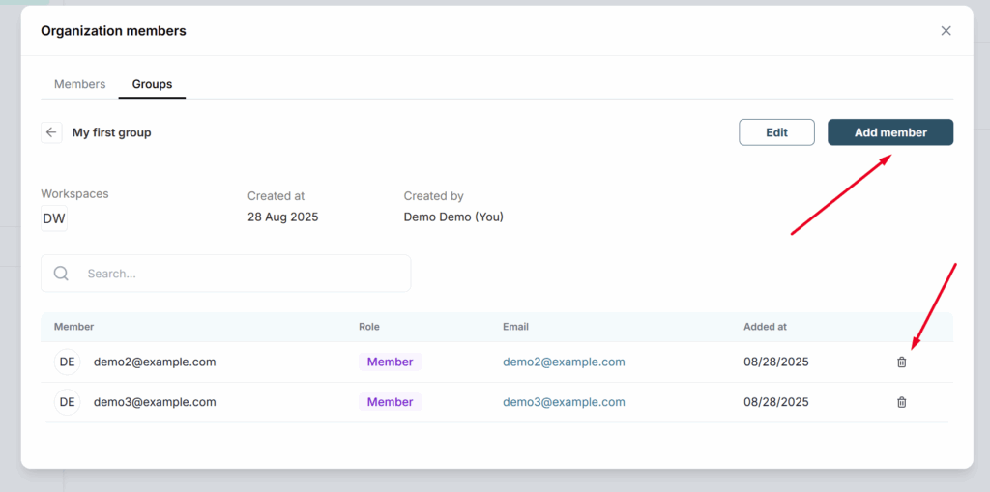Open the demo2@example.com email link
Image resolution: width=990 pixels, height=492 pixels.
[x=564, y=362]
